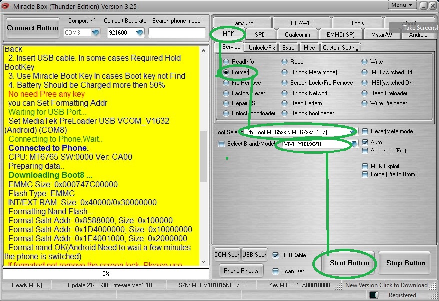
Task: Open Phone Pinouts
Action: [x=241, y=270]
